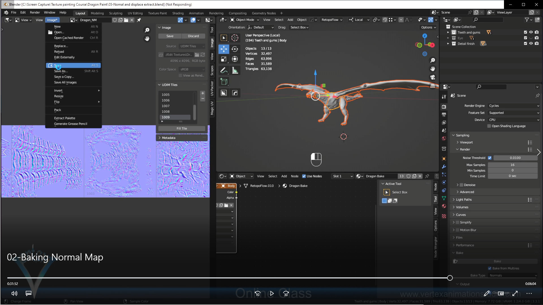Select the Scale tool in 3D viewport
This screenshot has height=305, width=543.
pyautogui.click(x=224, y=59)
